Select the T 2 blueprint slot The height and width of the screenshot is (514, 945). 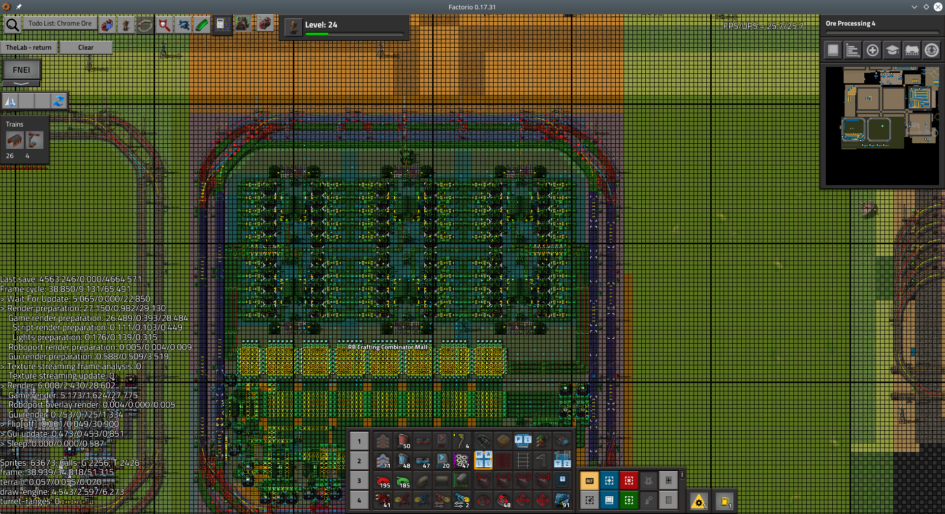click(x=562, y=461)
